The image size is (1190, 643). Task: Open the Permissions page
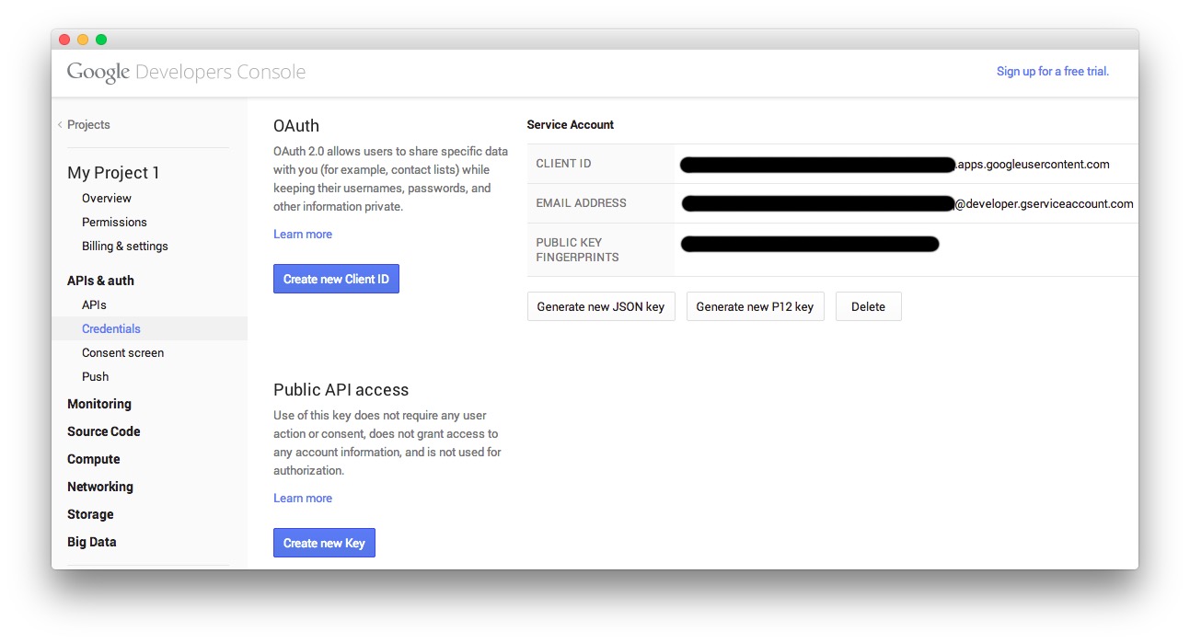(x=114, y=223)
